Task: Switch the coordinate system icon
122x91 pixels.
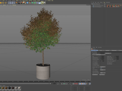Action: pyautogui.click(x=16, y=3)
